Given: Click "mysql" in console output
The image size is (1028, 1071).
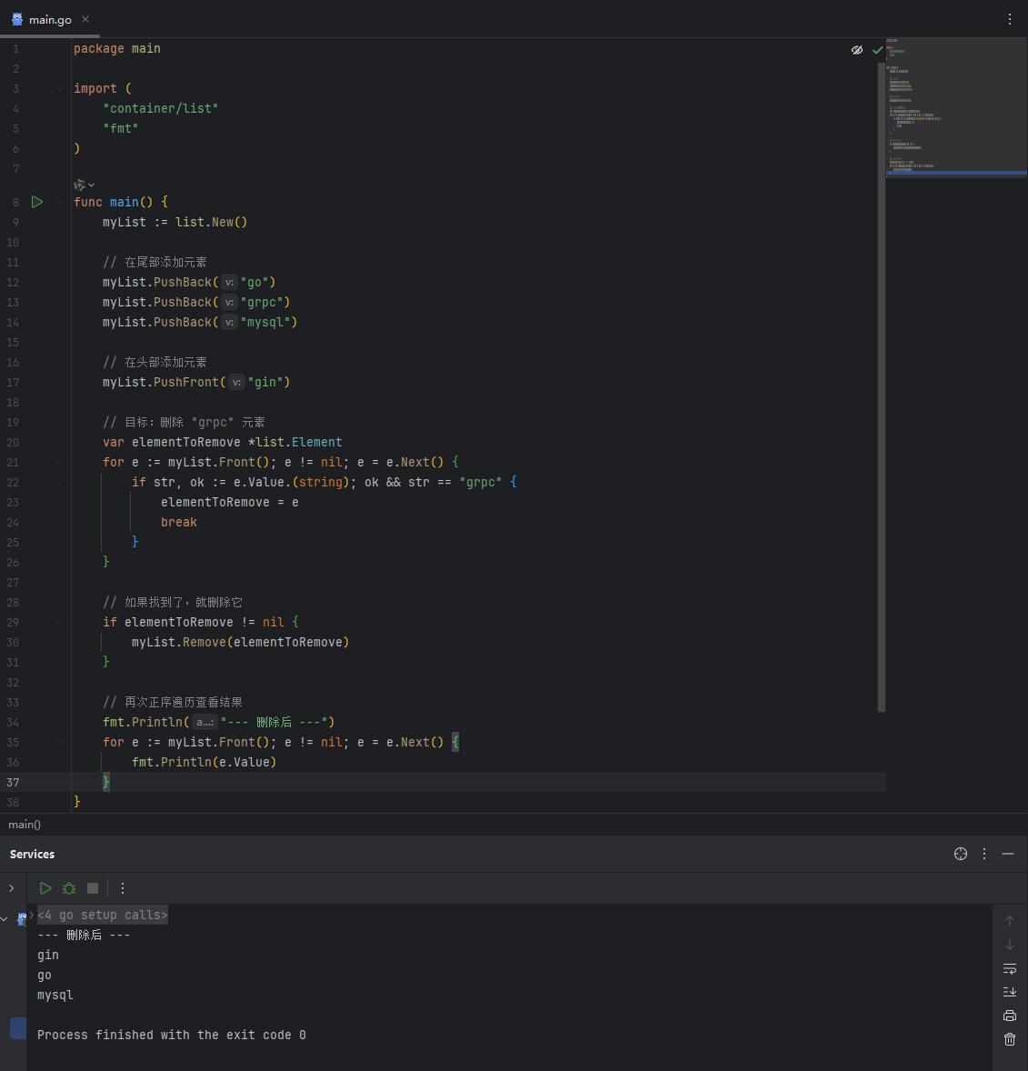Looking at the screenshot, I should tap(55, 996).
